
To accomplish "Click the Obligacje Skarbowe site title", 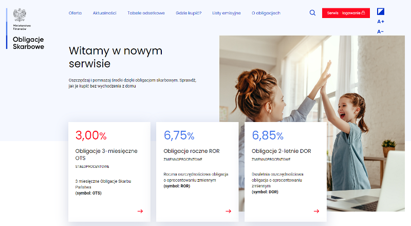I will [28, 43].
